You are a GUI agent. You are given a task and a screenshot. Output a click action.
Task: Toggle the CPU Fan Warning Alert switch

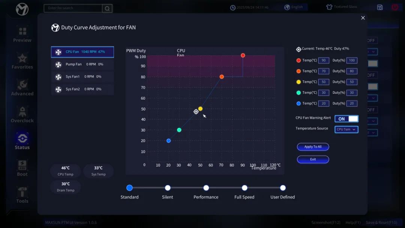pos(346,119)
